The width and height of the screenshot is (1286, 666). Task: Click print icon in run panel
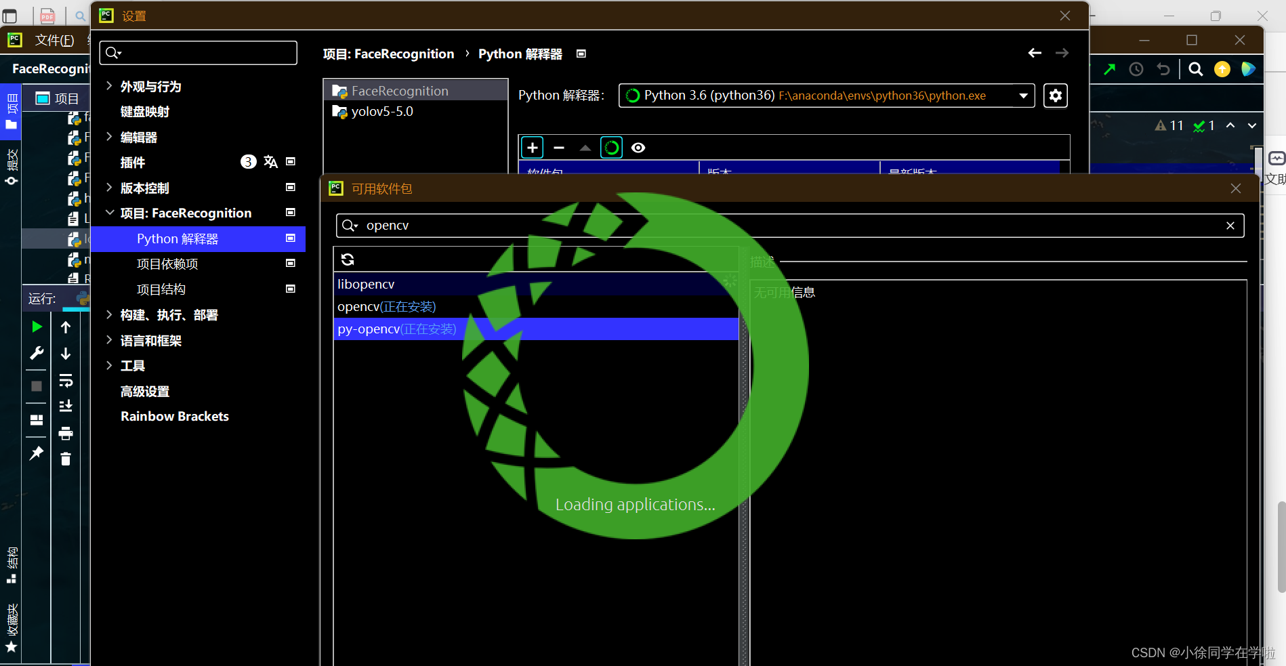(x=66, y=433)
